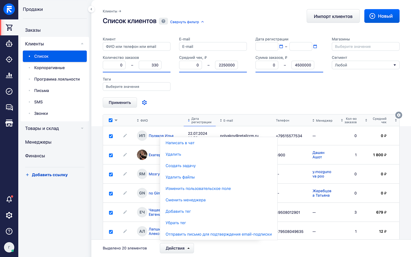Click the Количество заказов range slider bar

(x=136, y=72)
